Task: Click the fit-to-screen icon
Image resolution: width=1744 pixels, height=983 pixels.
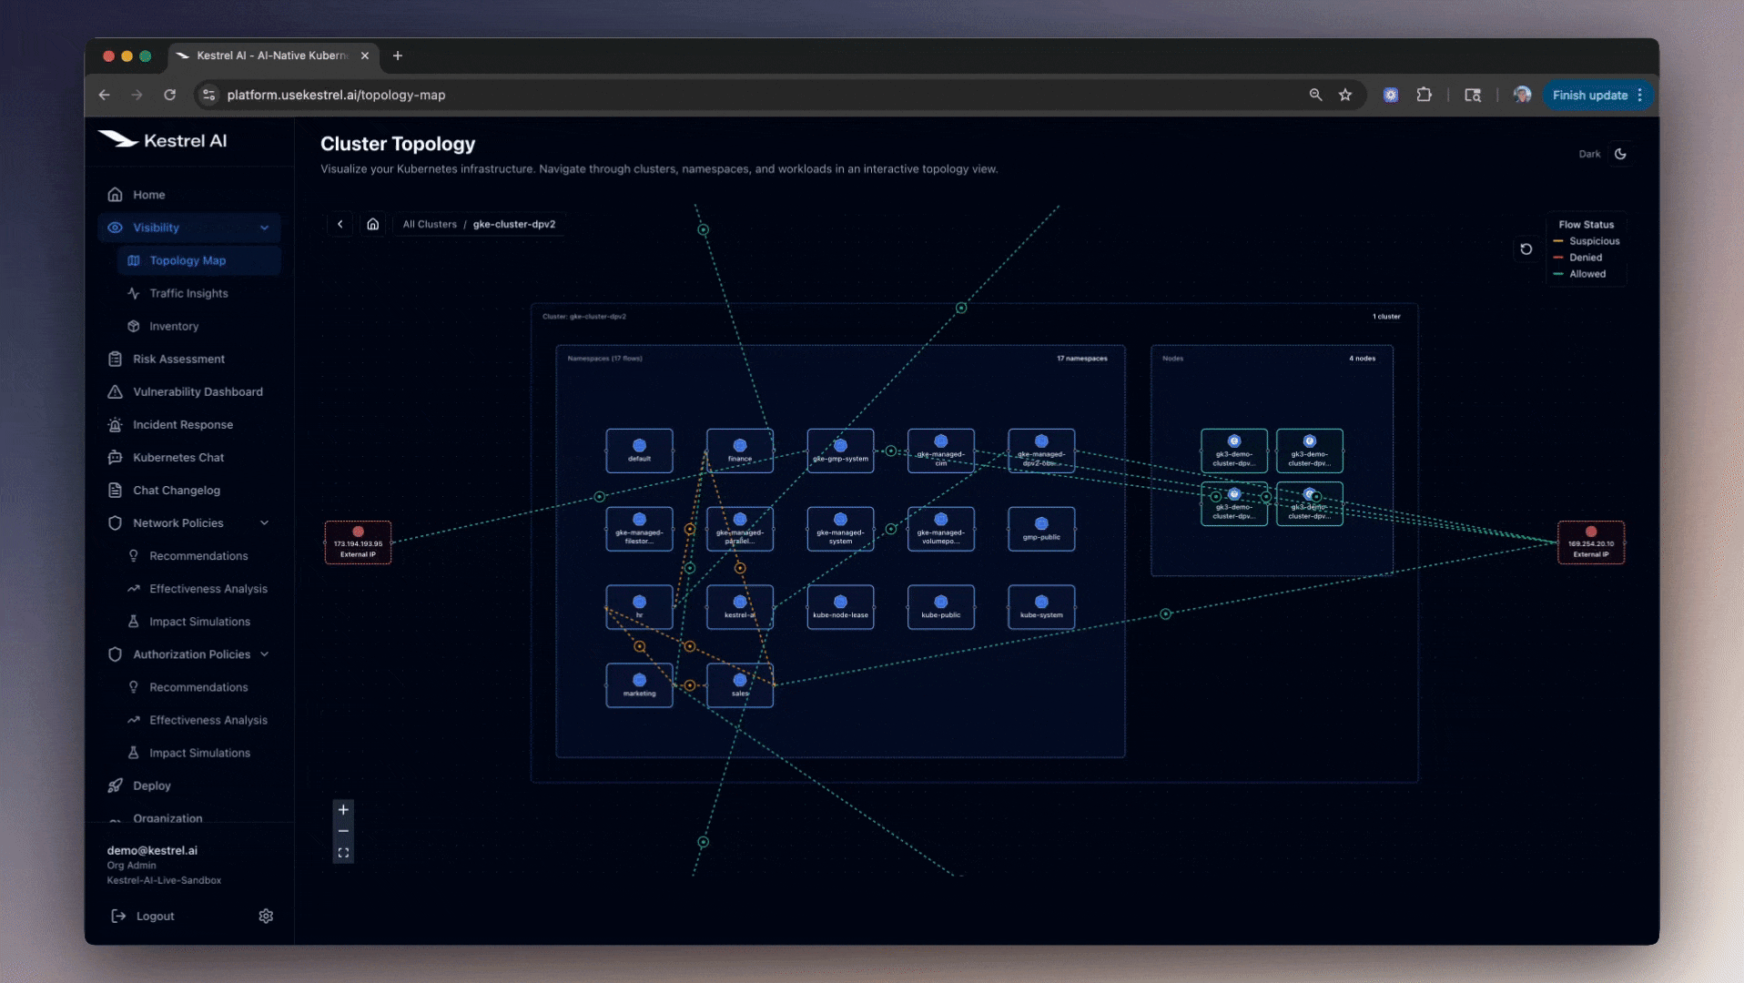Action: 343,853
